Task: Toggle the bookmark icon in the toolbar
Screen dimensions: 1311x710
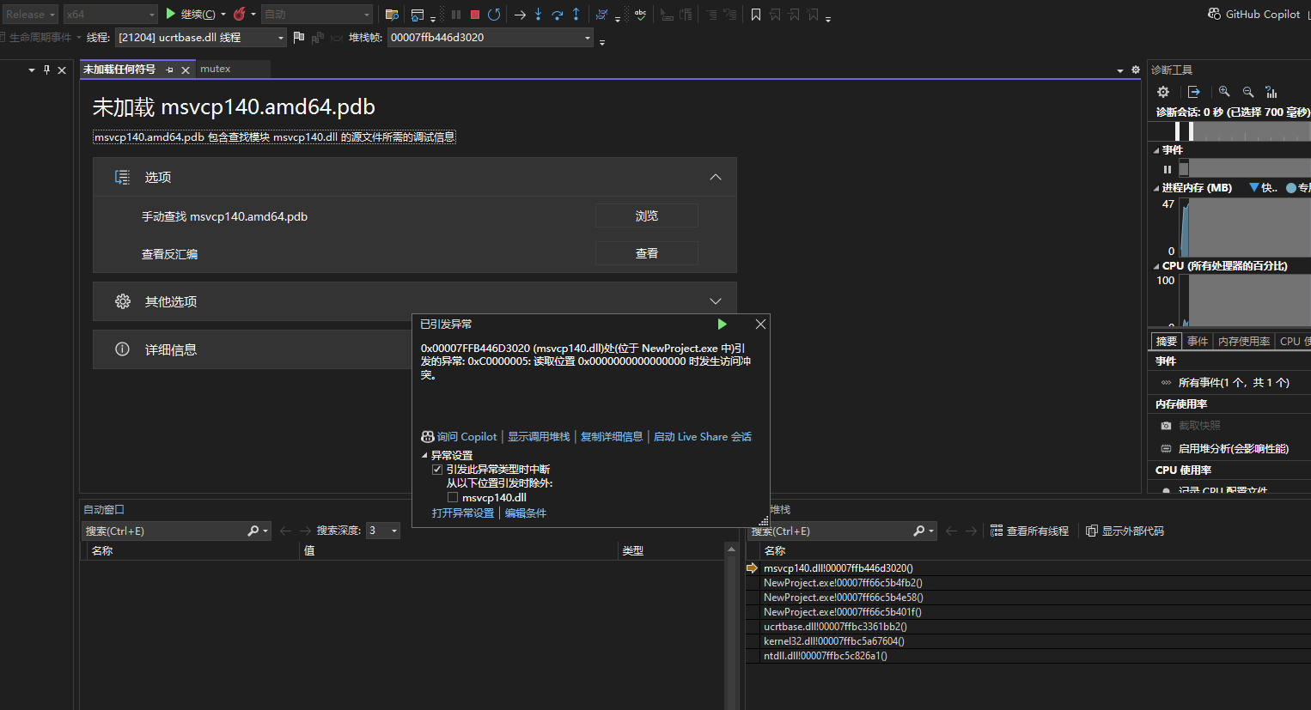Action: click(756, 15)
